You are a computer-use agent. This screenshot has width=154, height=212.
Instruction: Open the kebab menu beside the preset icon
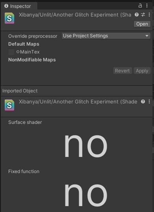149,15
